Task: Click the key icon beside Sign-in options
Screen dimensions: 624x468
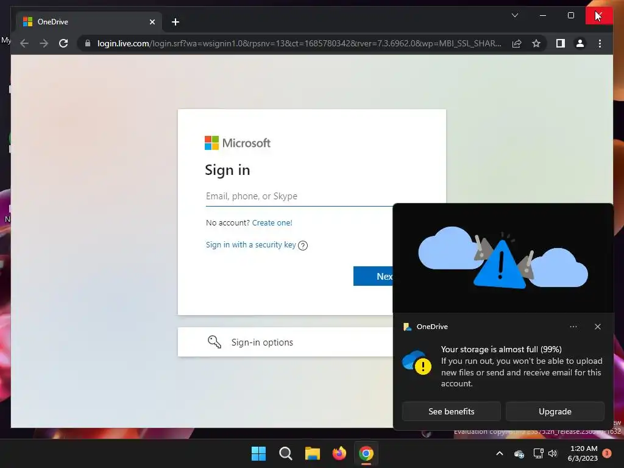Action: 214,342
